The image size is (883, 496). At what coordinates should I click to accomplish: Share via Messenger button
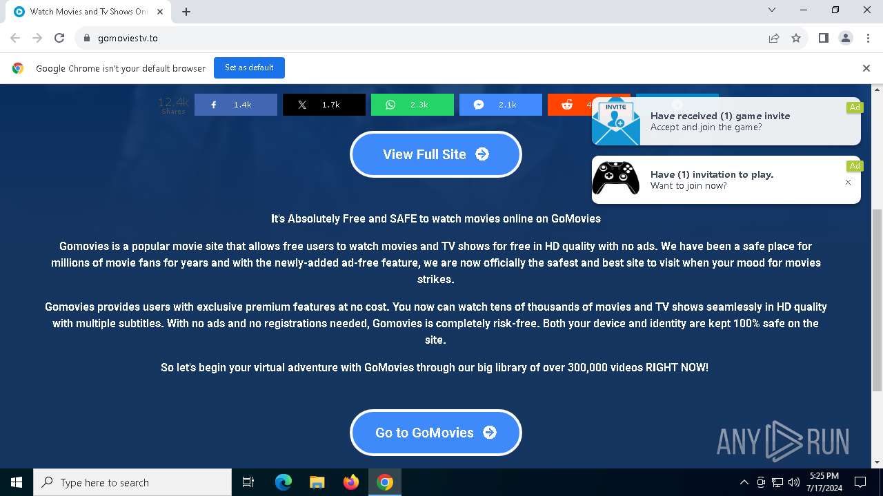point(500,105)
